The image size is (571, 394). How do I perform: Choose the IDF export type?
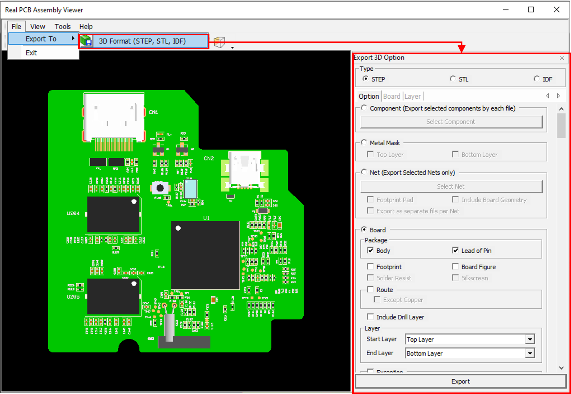click(537, 79)
